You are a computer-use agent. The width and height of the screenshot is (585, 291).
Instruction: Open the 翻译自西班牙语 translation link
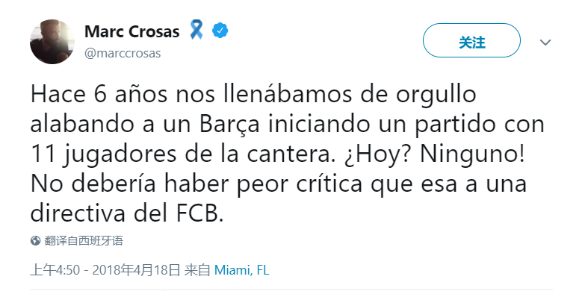coord(84,241)
